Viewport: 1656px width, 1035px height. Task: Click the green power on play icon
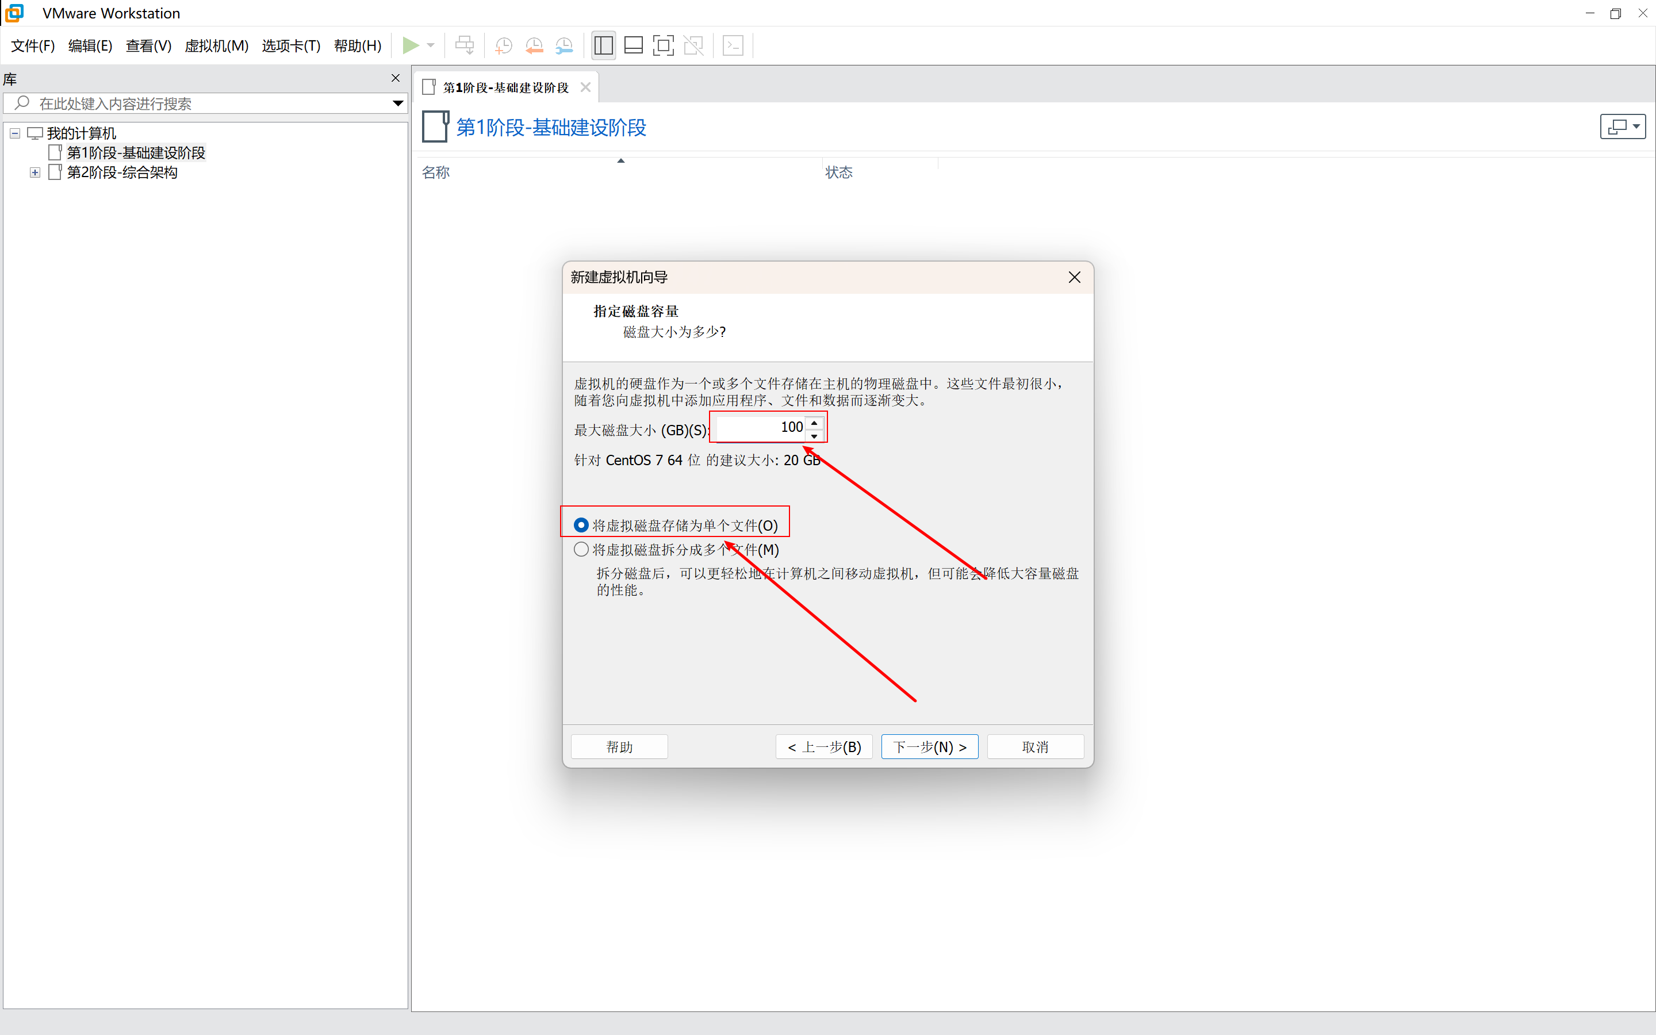pyautogui.click(x=411, y=46)
